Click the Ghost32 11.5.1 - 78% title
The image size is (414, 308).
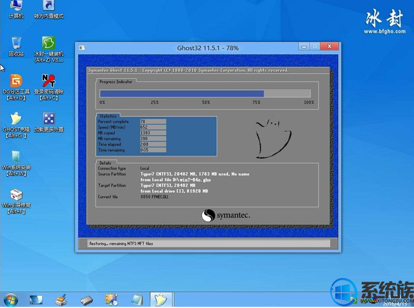208,48
